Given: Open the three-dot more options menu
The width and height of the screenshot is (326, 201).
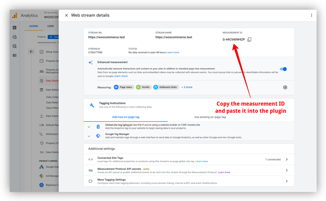Looking at the screenshot, I should tap(312, 15).
